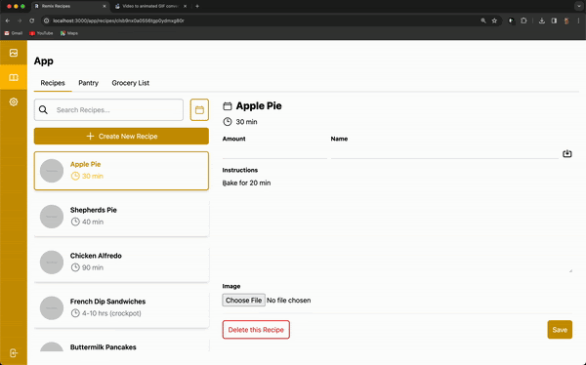The image size is (586, 365).
Task: Click the Apple Pie recipe thumbnail
Action: (52, 171)
